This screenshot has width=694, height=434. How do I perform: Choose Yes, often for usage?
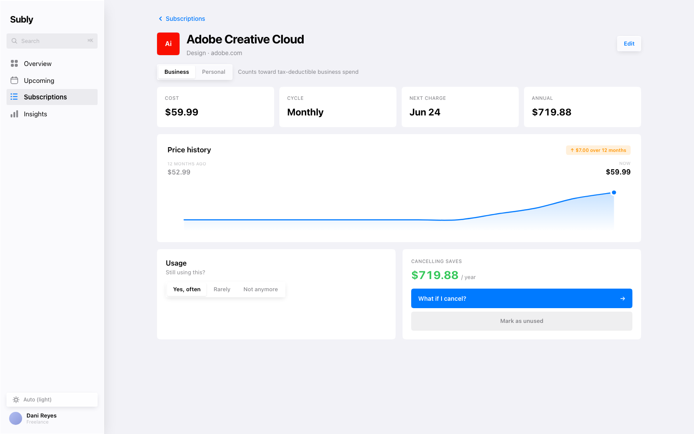tap(187, 289)
